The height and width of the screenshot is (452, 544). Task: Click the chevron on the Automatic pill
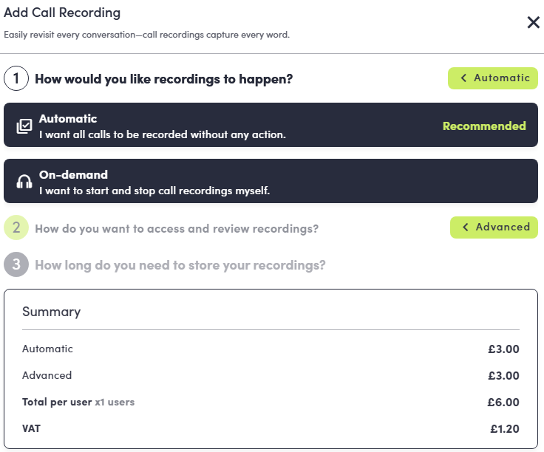click(463, 78)
